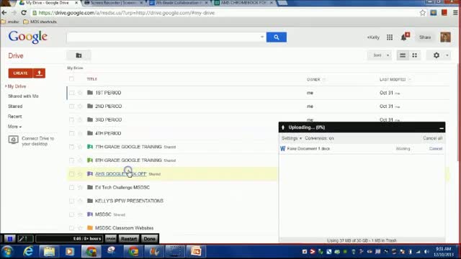The width and height of the screenshot is (461, 259).
Task: Check the 4TH PERIOD checkbox
Action: [72, 133]
